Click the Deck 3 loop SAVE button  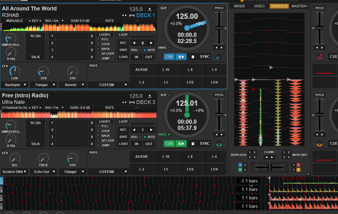click(x=123, y=137)
